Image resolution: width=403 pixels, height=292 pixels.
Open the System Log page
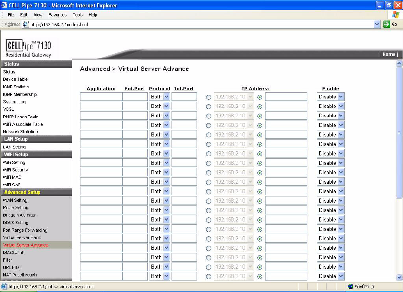14,102
